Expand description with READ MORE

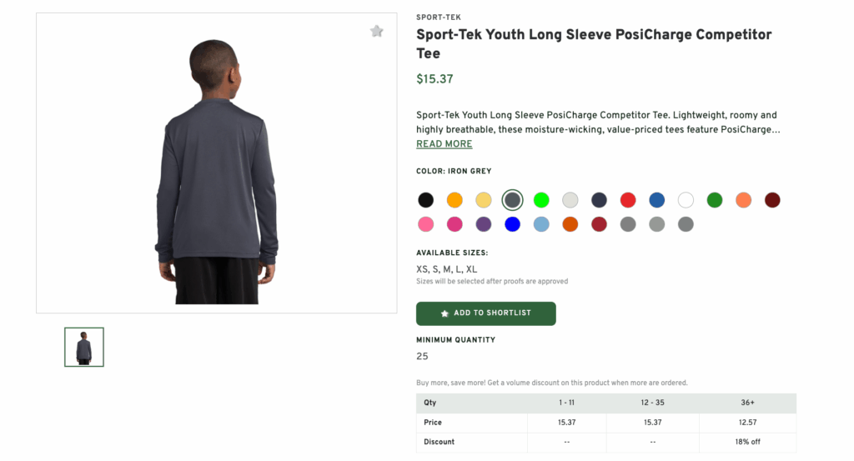(444, 144)
